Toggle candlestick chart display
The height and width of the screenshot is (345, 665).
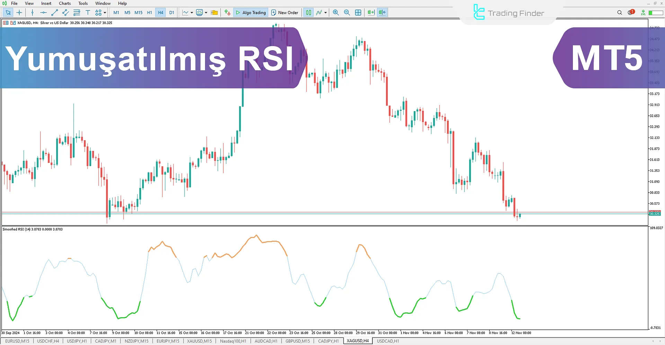pyautogui.click(x=308, y=12)
